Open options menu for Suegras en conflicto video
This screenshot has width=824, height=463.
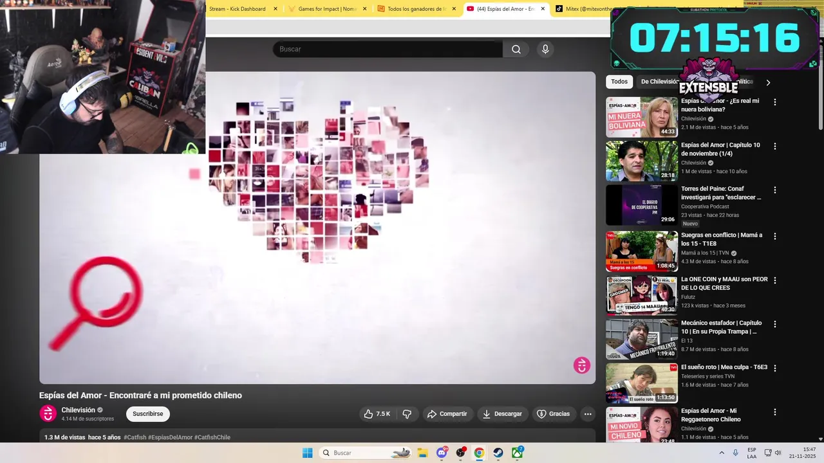(x=775, y=236)
